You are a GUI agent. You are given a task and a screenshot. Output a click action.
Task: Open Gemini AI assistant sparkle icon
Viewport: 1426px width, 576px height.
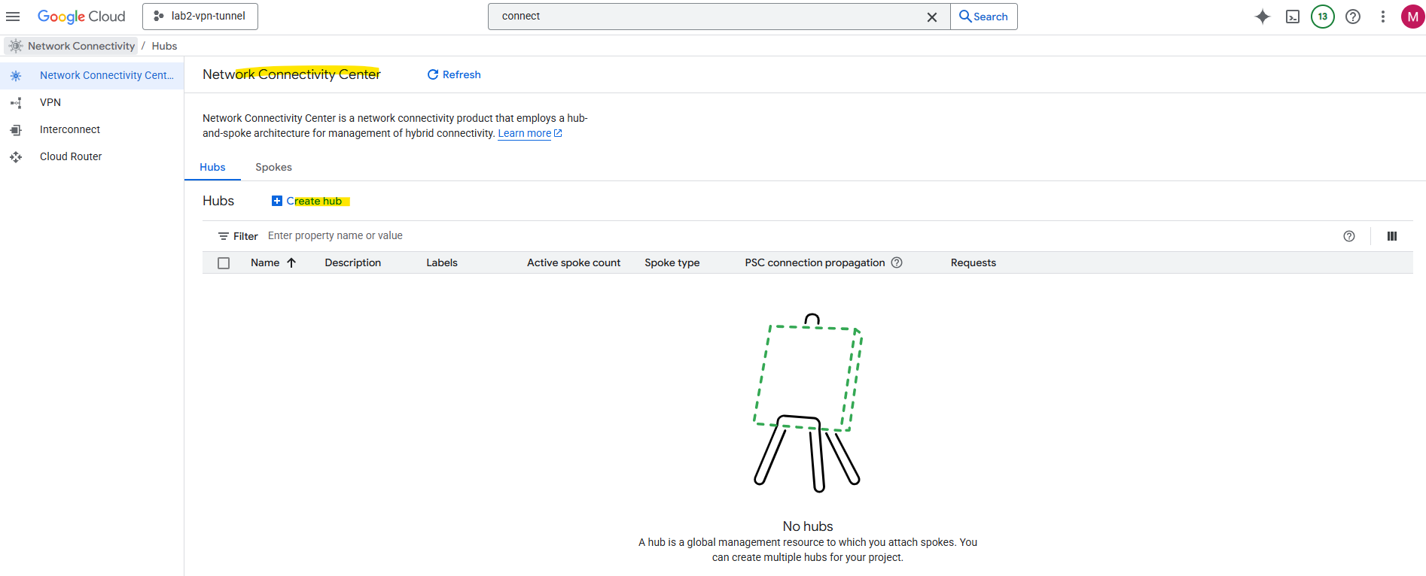coord(1263,17)
